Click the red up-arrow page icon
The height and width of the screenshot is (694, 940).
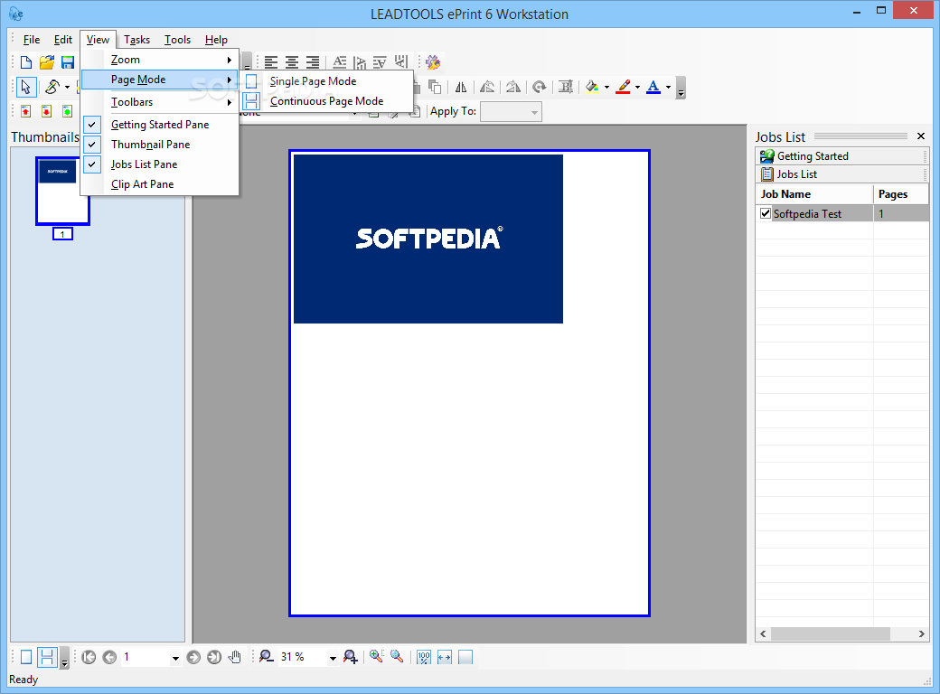click(26, 111)
